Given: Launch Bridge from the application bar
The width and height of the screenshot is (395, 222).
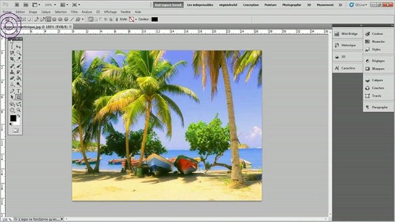Looking at the screenshot, I should (x=17, y=4).
